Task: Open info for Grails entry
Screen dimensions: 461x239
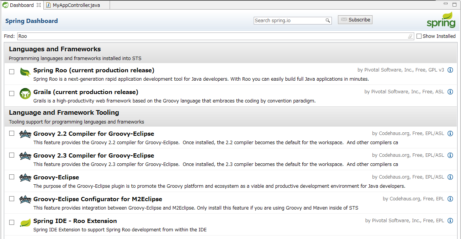Action: 450,92
